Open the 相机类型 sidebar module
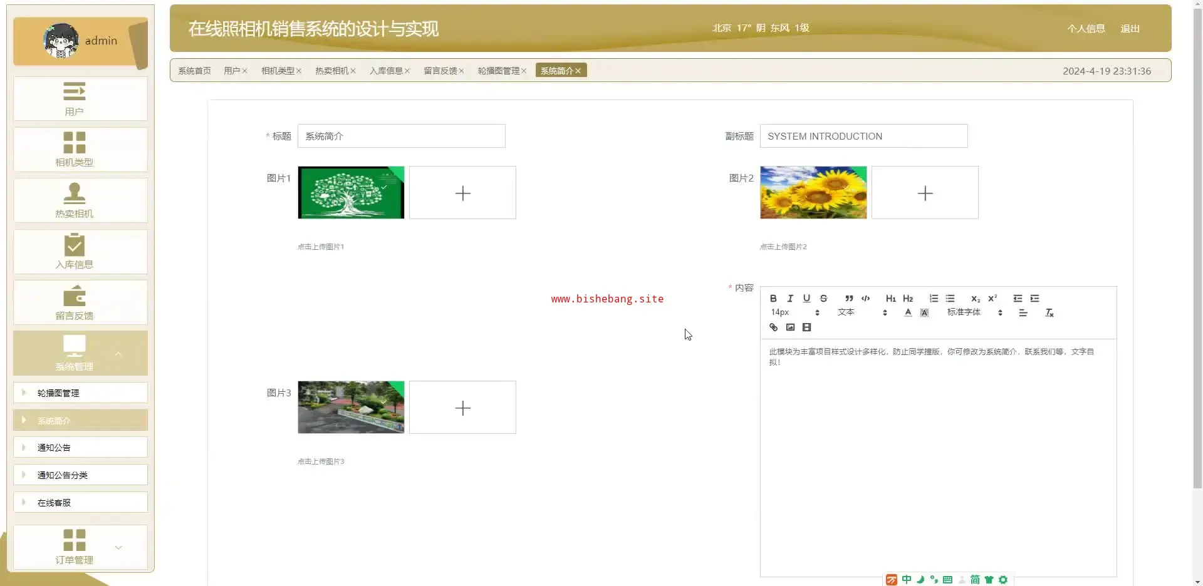Screen dimensions: 1203x586 [80, 150]
